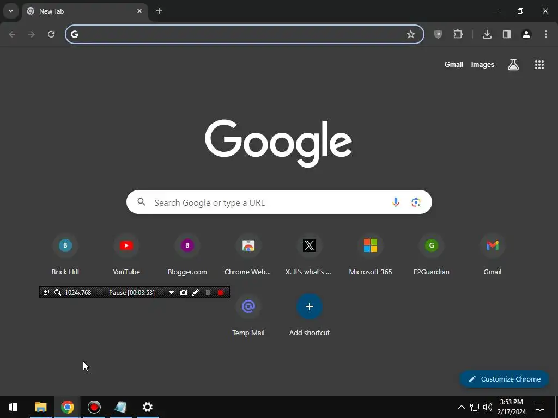558x418 pixels.
Task: Select the New Tab tab
Action: point(86,11)
